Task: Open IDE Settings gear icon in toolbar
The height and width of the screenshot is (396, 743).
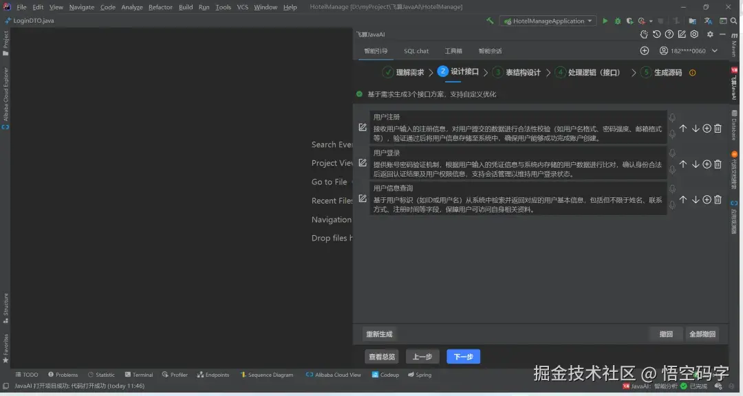Action: [x=710, y=34]
